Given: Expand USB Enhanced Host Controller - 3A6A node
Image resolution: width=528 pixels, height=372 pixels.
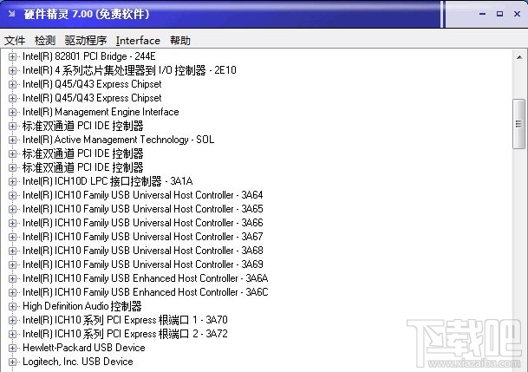Looking at the screenshot, I should pyautogui.click(x=12, y=278).
